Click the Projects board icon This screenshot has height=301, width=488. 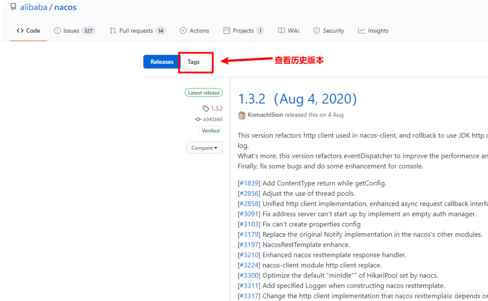pos(226,31)
